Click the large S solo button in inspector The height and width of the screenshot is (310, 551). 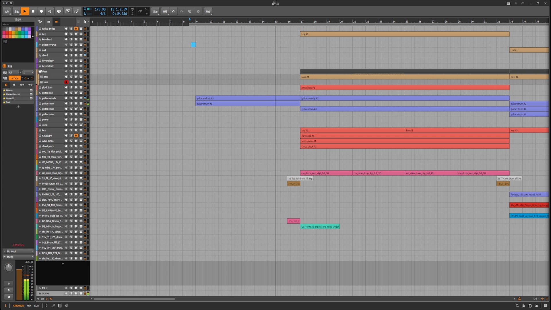(9, 290)
